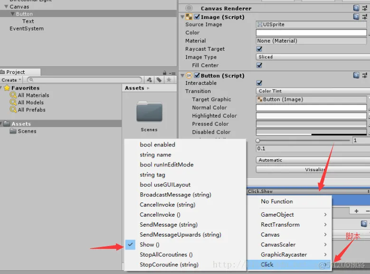This screenshot has width=370, height=274.
Task: Toggle the Image (Script) enabled checkbox
Action: (197, 17)
